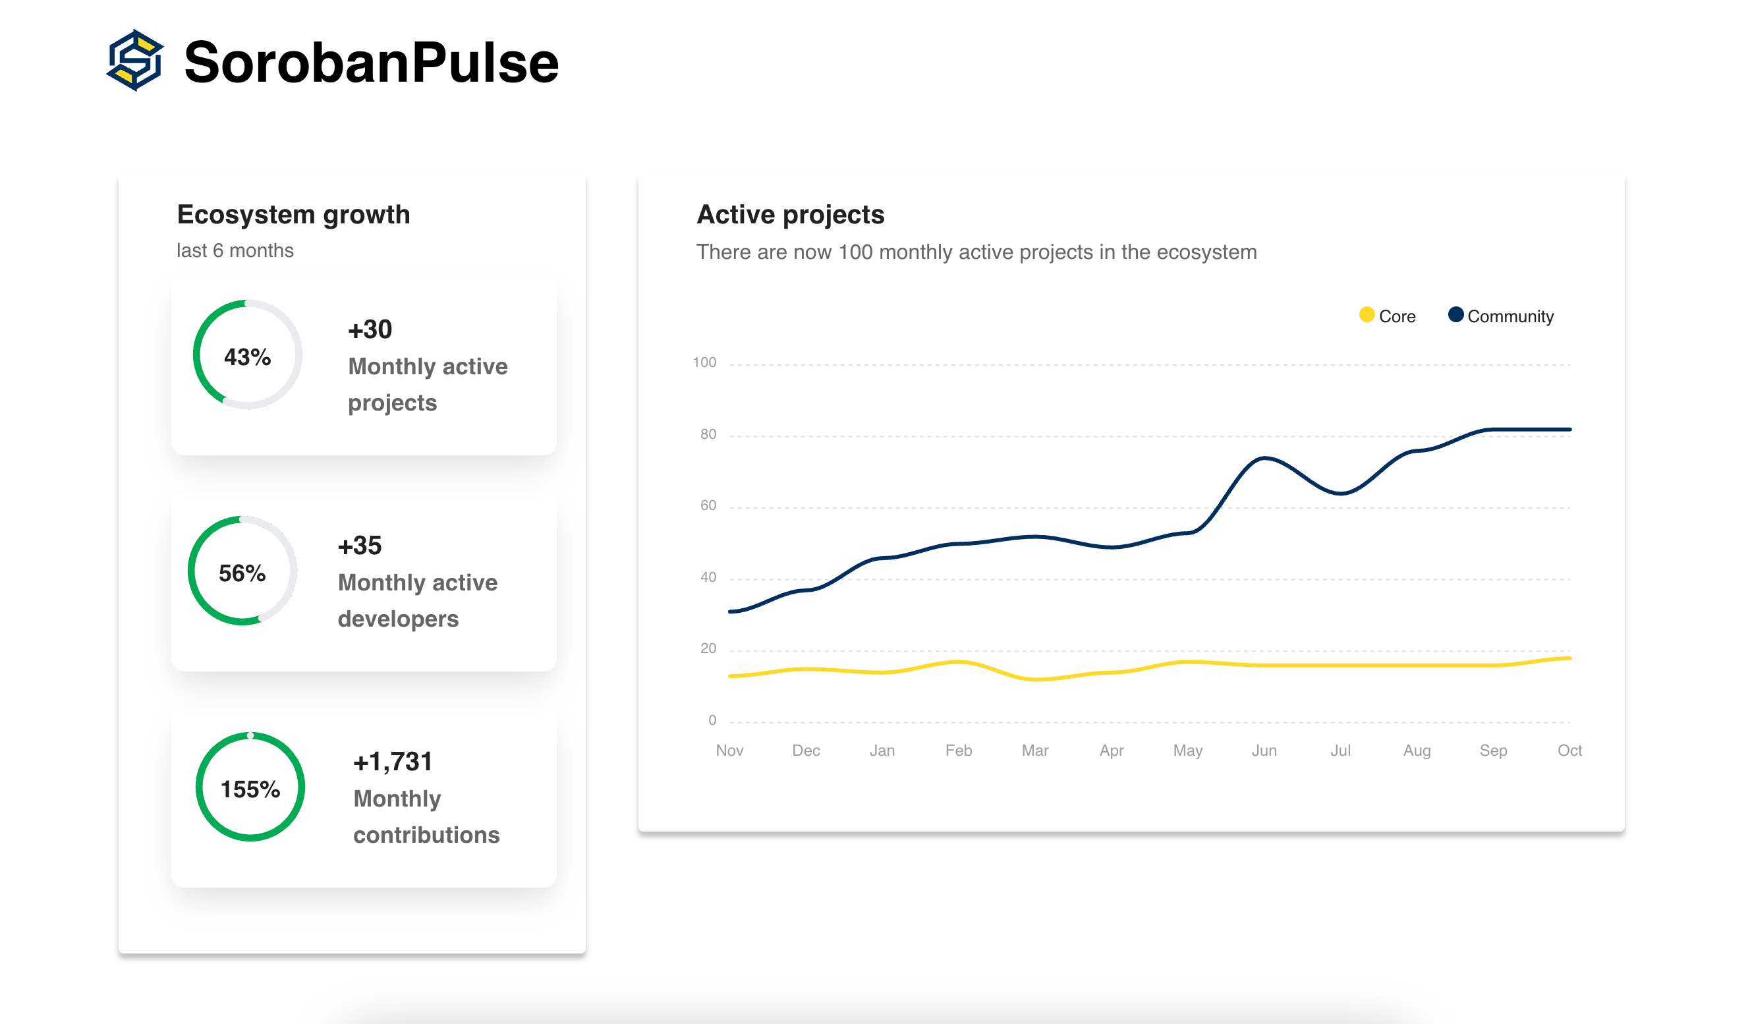
Task: Open the Monthly active projects card label
Action: 427,384
